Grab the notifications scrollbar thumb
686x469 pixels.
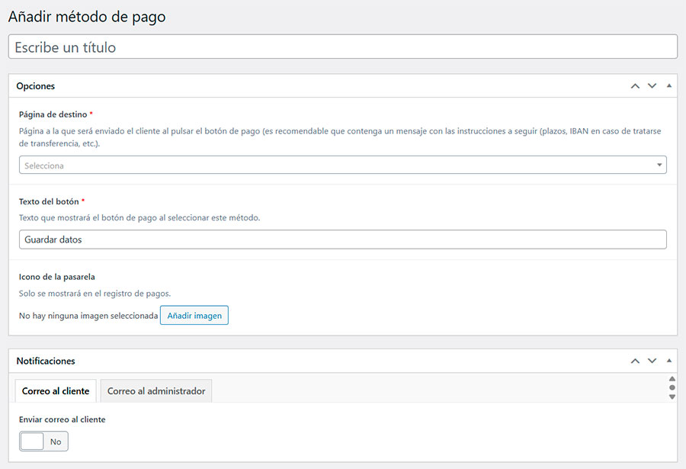(672, 387)
